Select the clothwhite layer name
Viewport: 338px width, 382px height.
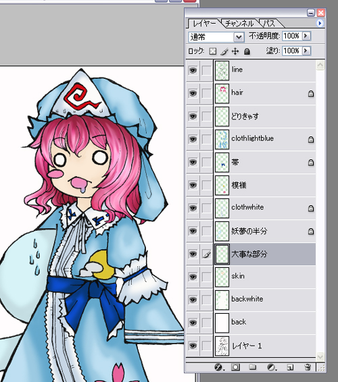click(x=247, y=207)
